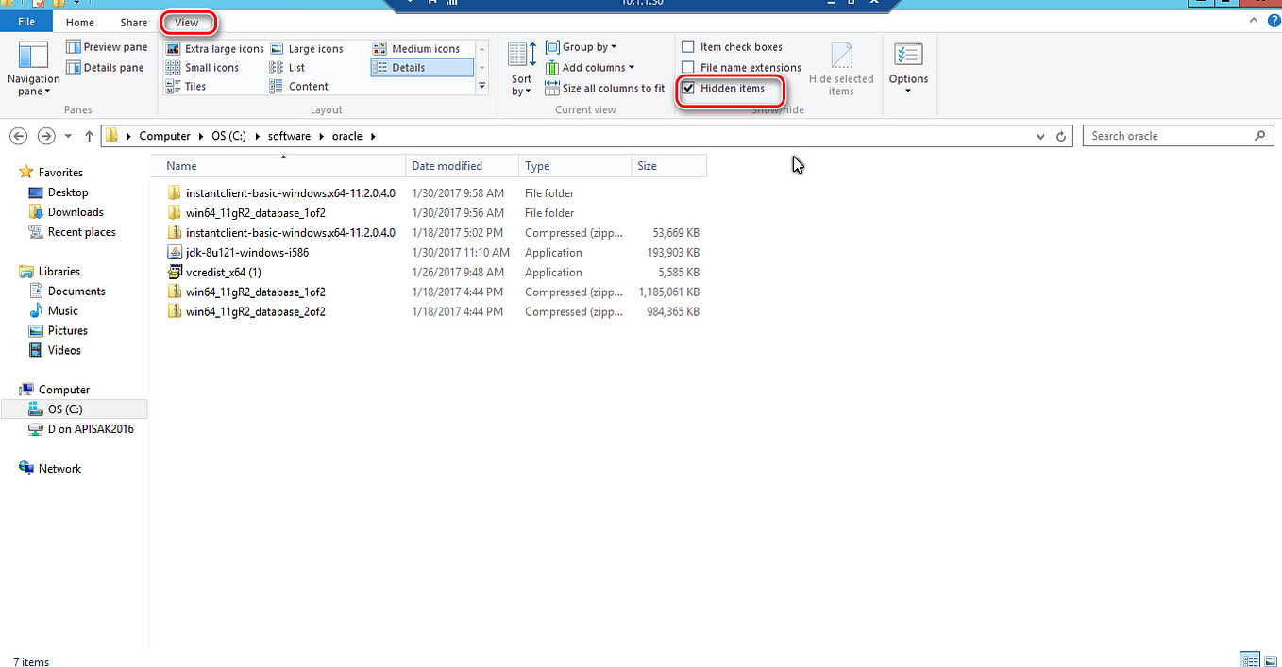Click Size all columns to fit
The height and width of the screenshot is (667, 1282).
coord(605,89)
